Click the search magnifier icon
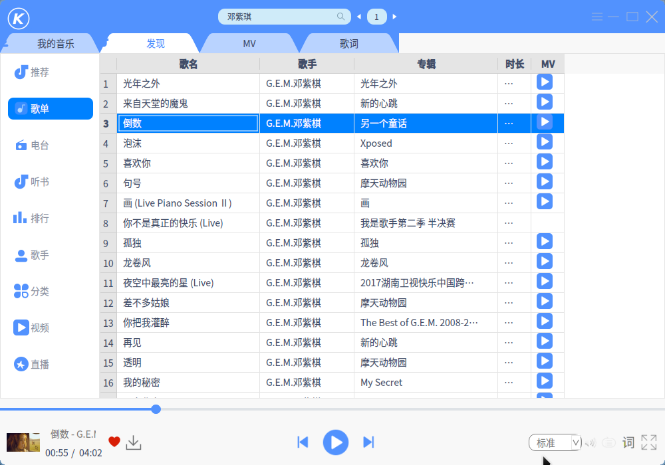The width and height of the screenshot is (665, 465). tap(340, 17)
